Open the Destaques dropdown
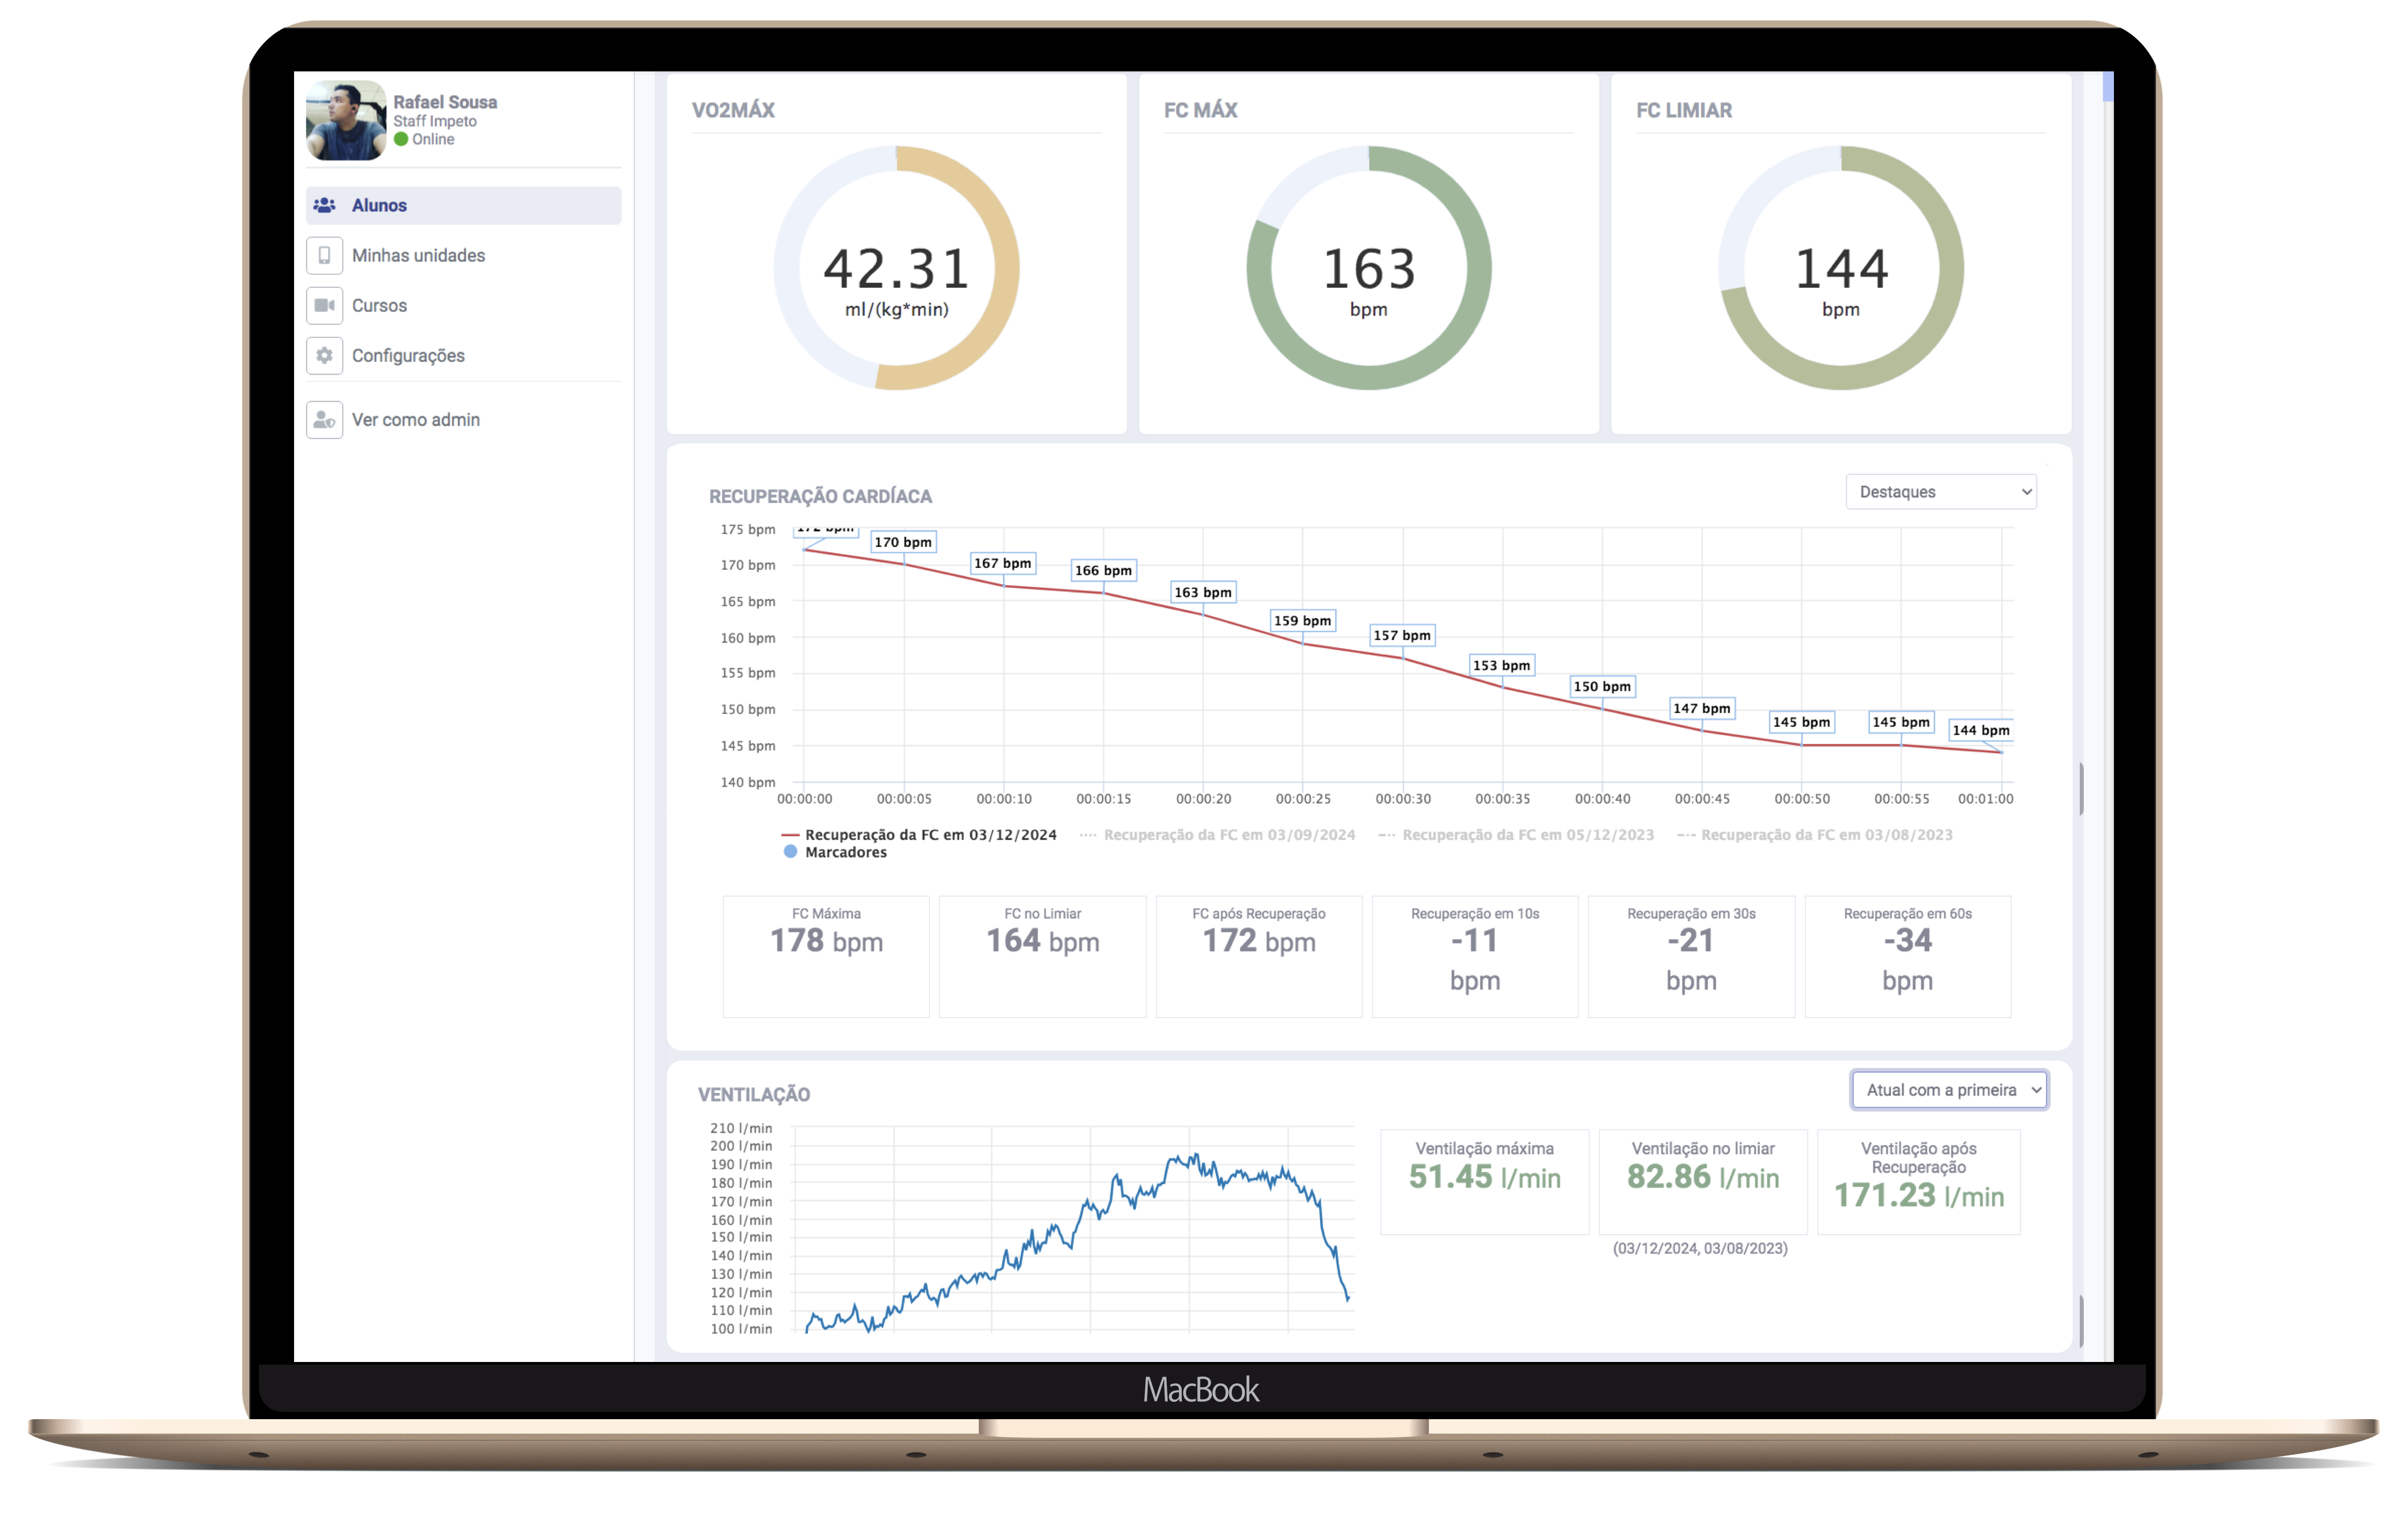The image size is (2408, 1530). [x=1940, y=492]
